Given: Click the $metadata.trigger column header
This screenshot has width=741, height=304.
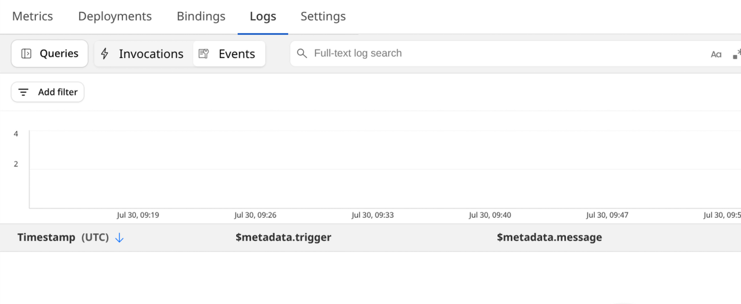Looking at the screenshot, I should click(283, 238).
